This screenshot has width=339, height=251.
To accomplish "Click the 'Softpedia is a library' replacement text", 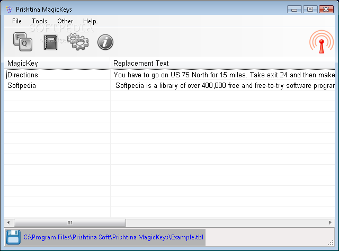I will click(225, 86).
